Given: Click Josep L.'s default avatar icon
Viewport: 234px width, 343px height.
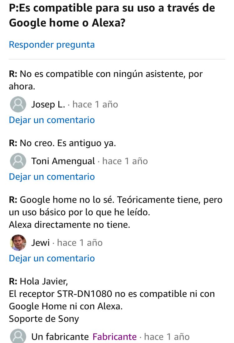Looking at the screenshot, I should 18,104.
